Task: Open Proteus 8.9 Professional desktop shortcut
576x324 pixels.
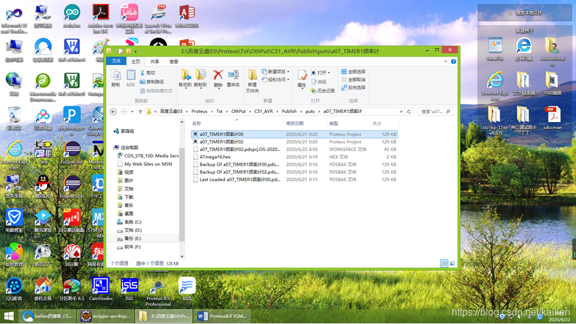Action: [x=158, y=291]
